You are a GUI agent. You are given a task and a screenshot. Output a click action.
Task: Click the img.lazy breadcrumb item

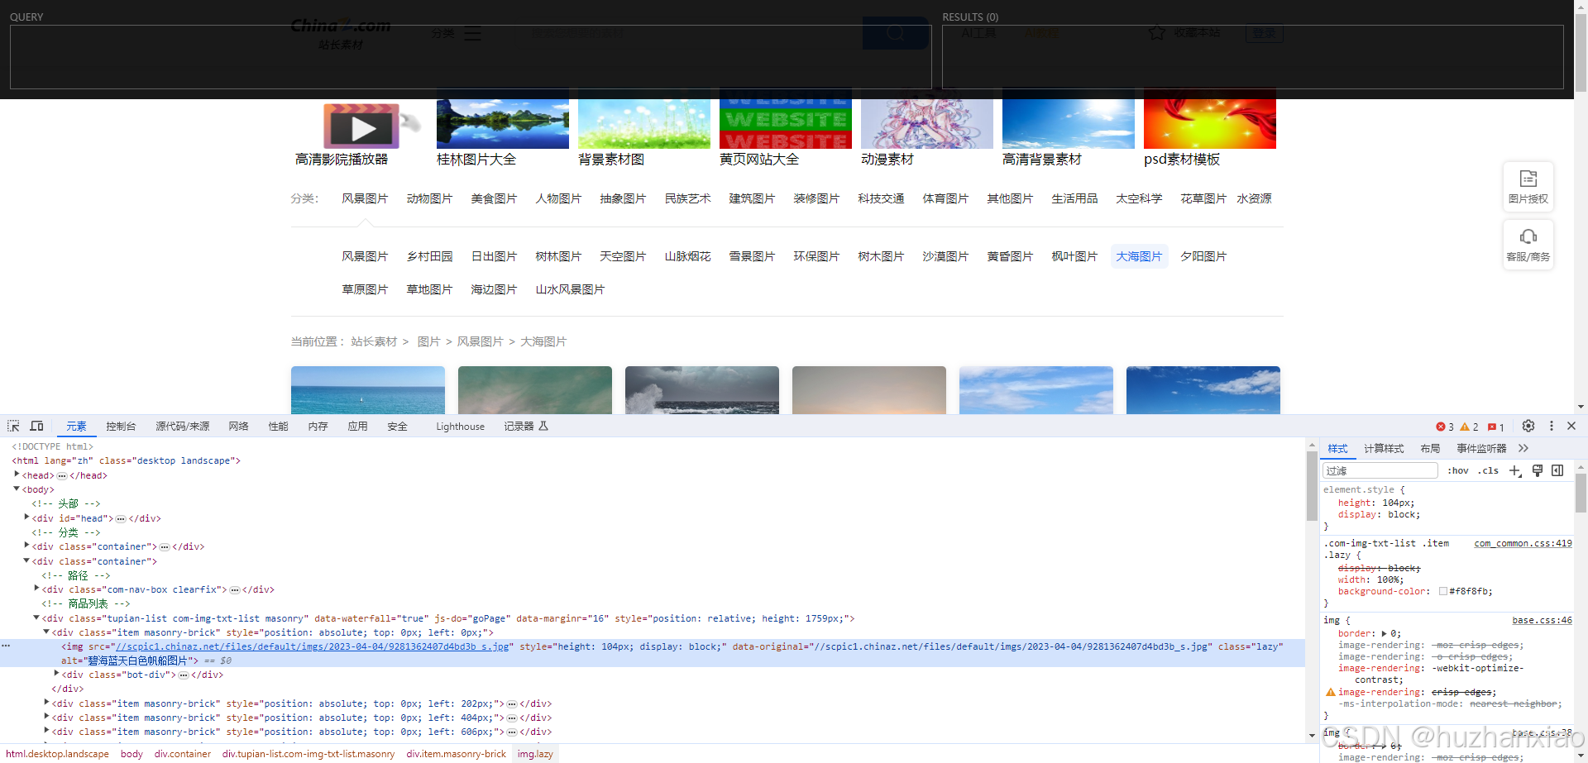click(x=535, y=754)
